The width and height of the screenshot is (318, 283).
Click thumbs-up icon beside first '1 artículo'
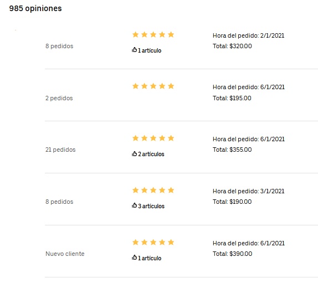tap(134, 50)
